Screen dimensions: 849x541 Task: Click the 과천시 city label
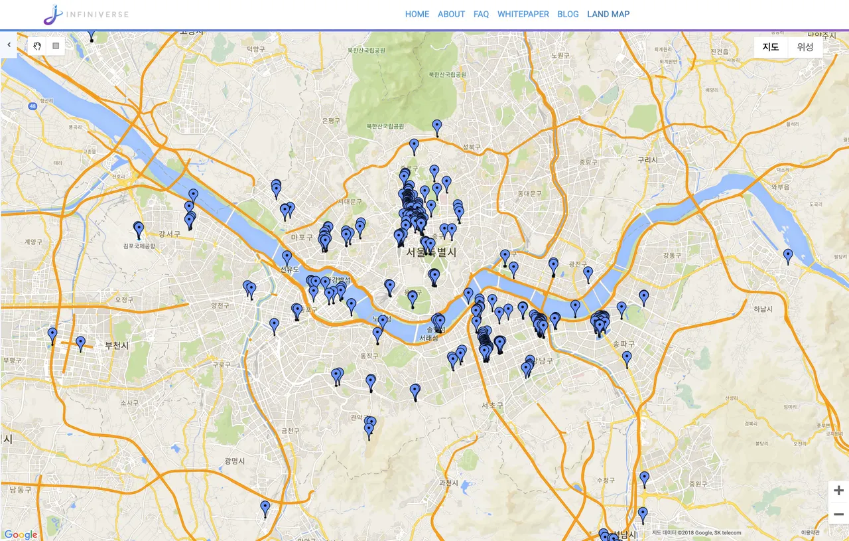point(449,483)
